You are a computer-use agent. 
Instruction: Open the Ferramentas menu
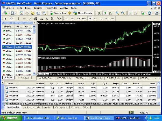(51, 8)
